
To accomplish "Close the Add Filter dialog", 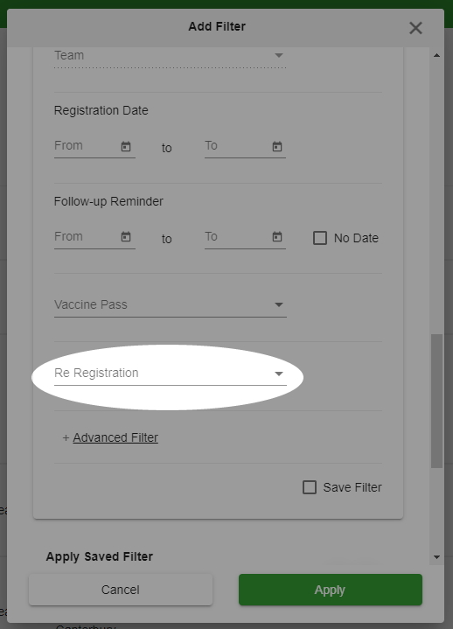I will coord(415,28).
